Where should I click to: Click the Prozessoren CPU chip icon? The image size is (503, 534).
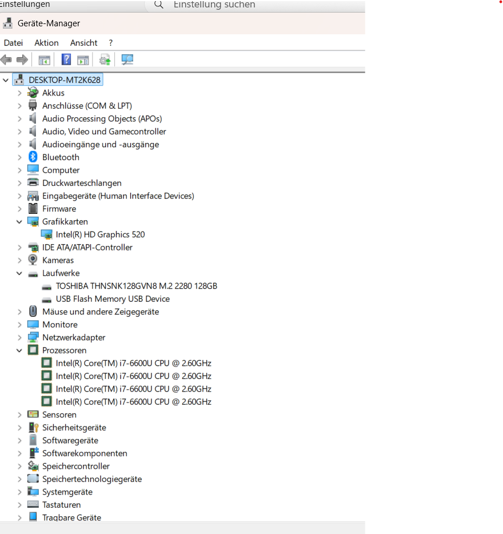click(33, 350)
